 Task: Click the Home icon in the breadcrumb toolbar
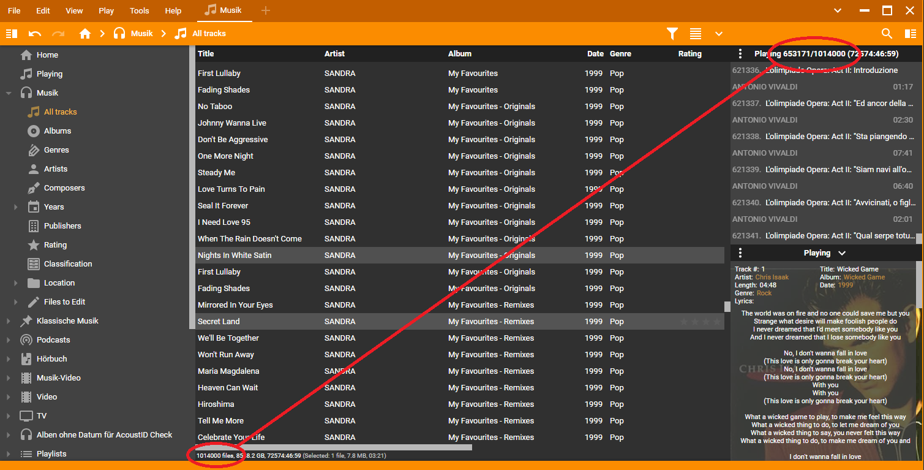click(85, 34)
